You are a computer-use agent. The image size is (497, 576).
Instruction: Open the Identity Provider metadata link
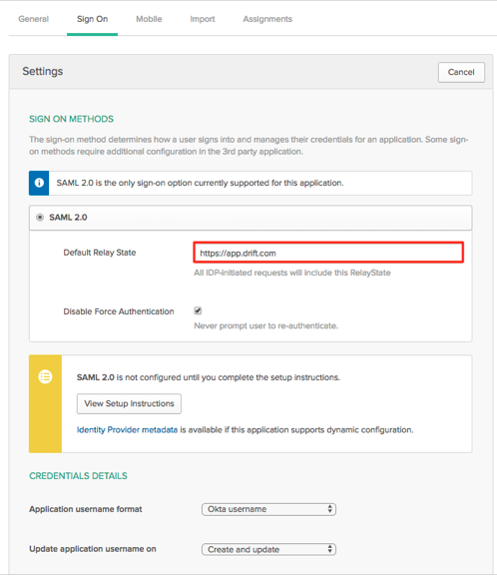(x=127, y=430)
